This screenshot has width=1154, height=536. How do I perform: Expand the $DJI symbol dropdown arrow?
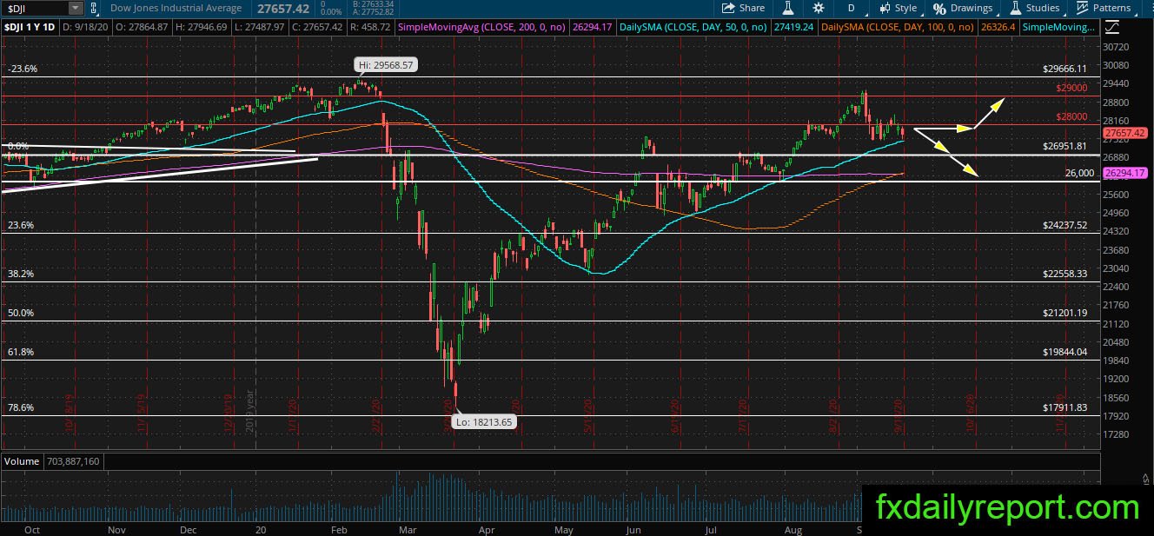pos(75,8)
